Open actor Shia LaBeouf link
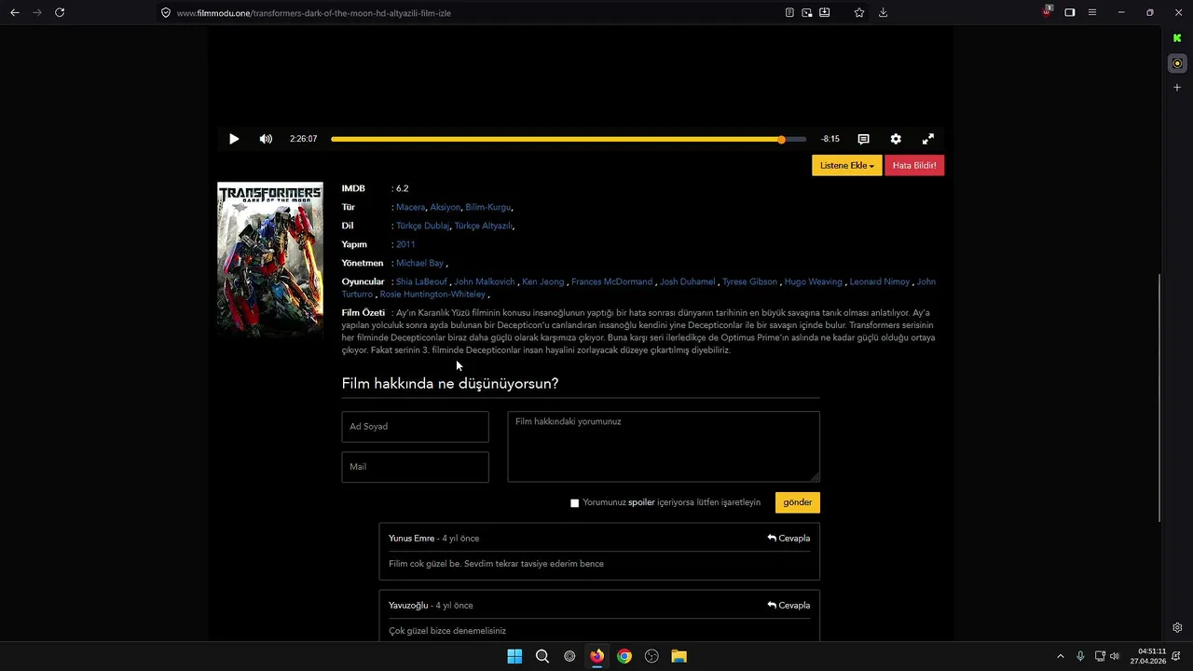This screenshot has height=671, width=1193. [x=421, y=281]
